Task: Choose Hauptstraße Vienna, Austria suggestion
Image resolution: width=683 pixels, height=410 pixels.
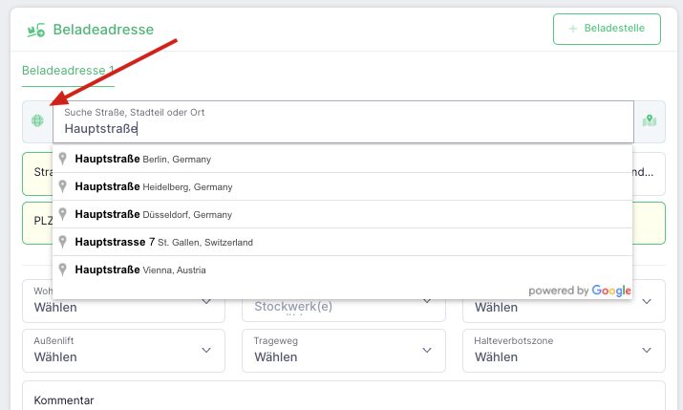Action: click(x=342, y=270)
